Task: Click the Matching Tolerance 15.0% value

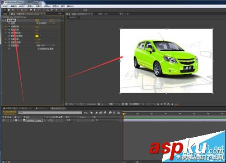Action: point(38,39)
